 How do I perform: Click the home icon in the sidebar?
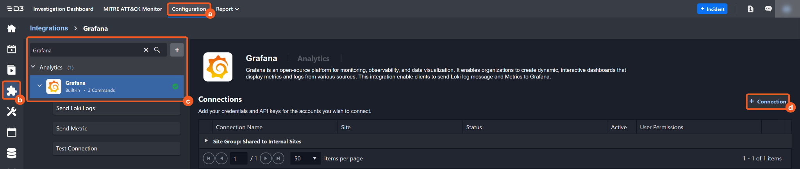point(12,28)
